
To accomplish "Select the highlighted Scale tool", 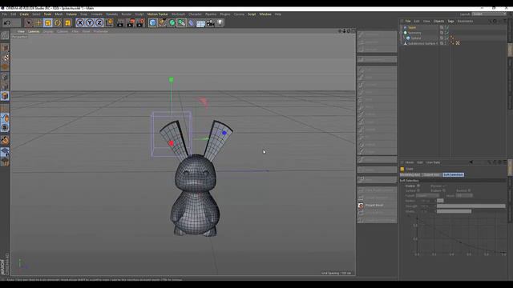I will tap(48, 23).
